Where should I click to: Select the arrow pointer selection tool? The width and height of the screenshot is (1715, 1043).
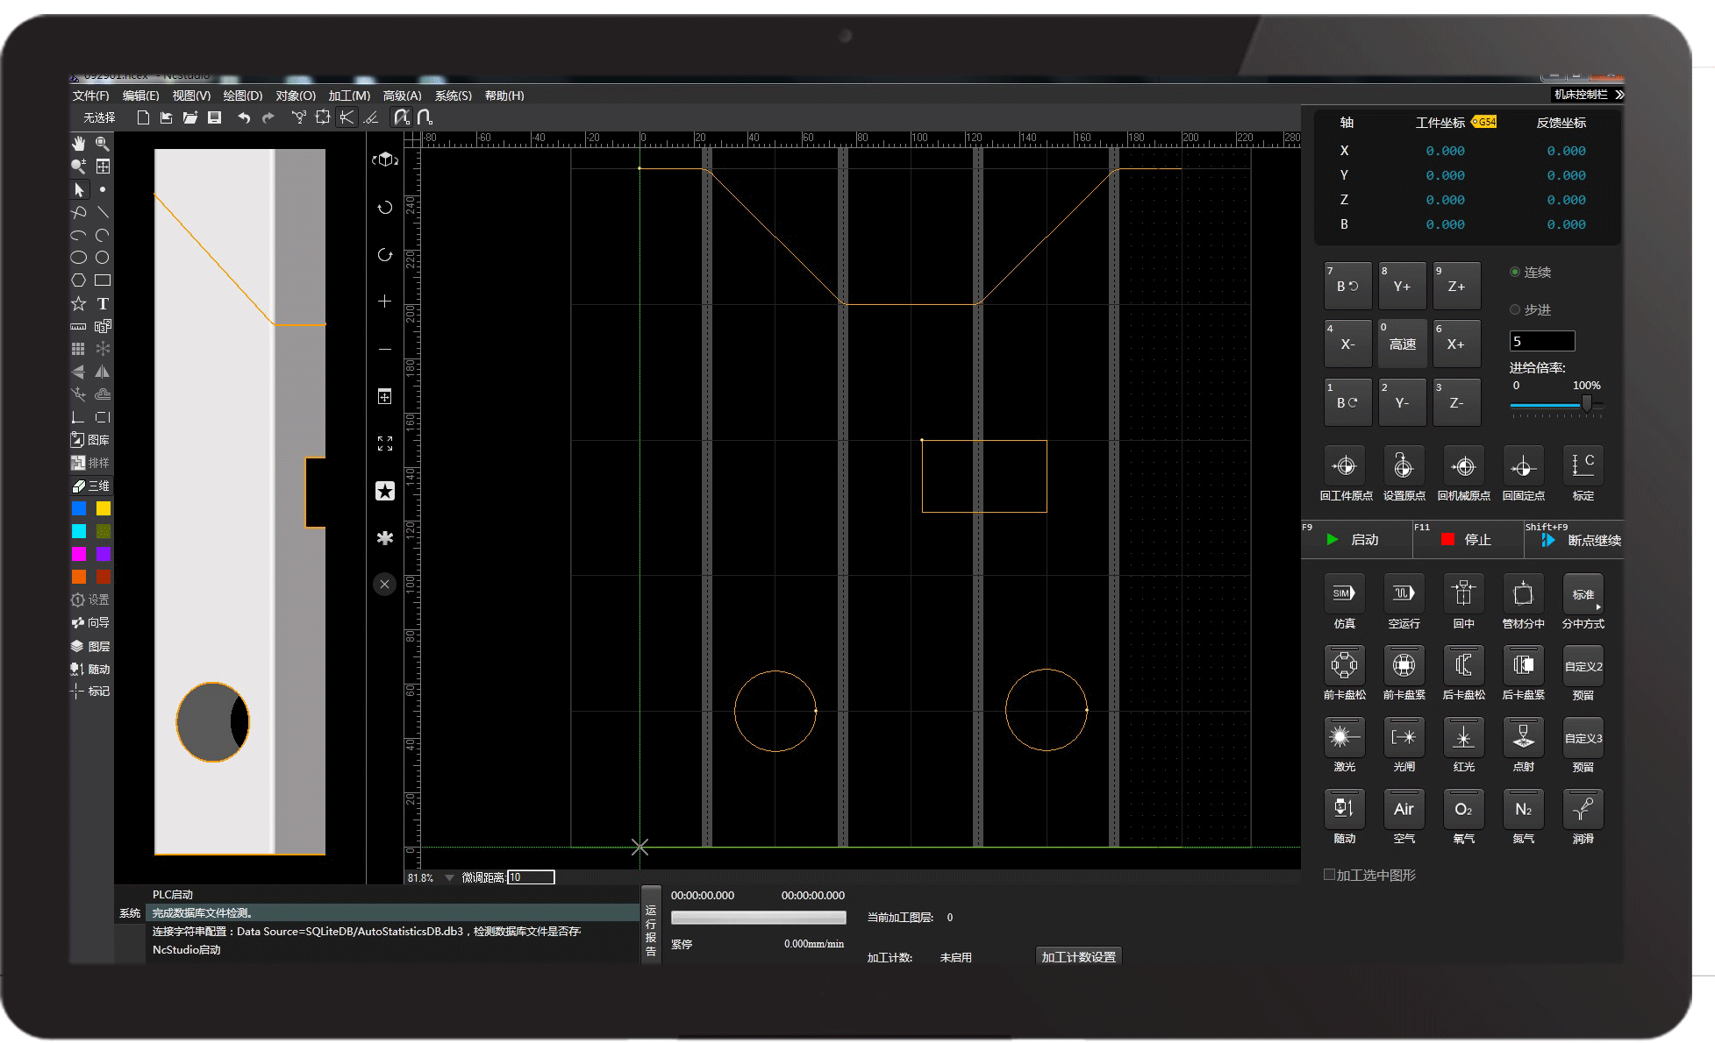tap(79, 189)
